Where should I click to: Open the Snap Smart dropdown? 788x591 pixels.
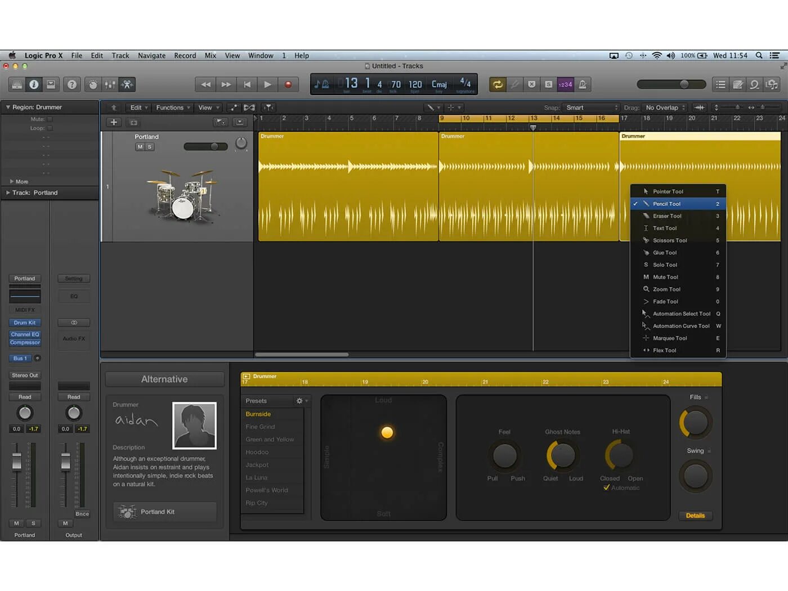(591, 108)
